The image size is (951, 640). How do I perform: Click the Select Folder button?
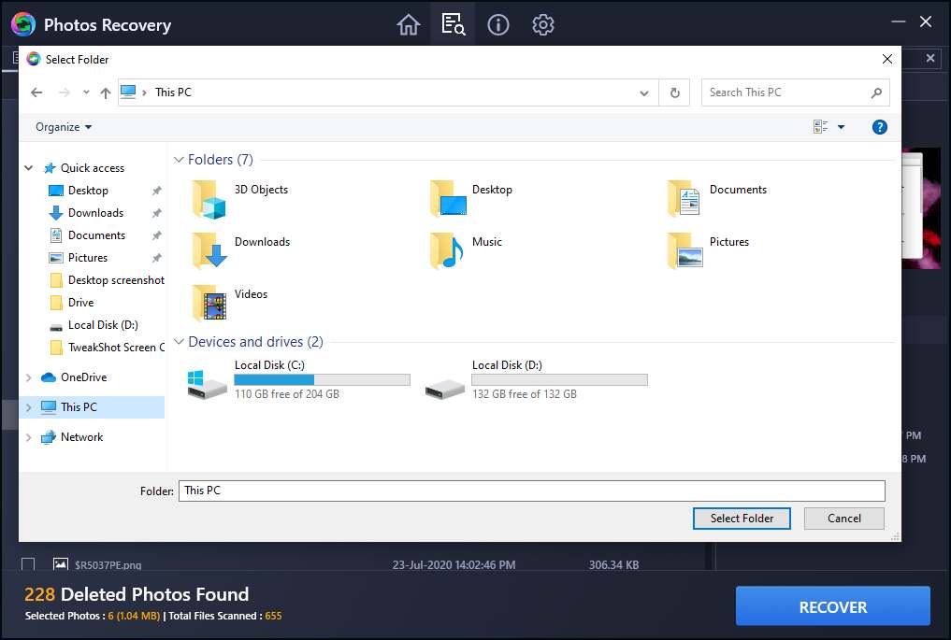(742, 519)
